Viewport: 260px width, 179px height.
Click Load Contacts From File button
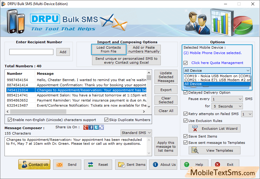(109, 49)
